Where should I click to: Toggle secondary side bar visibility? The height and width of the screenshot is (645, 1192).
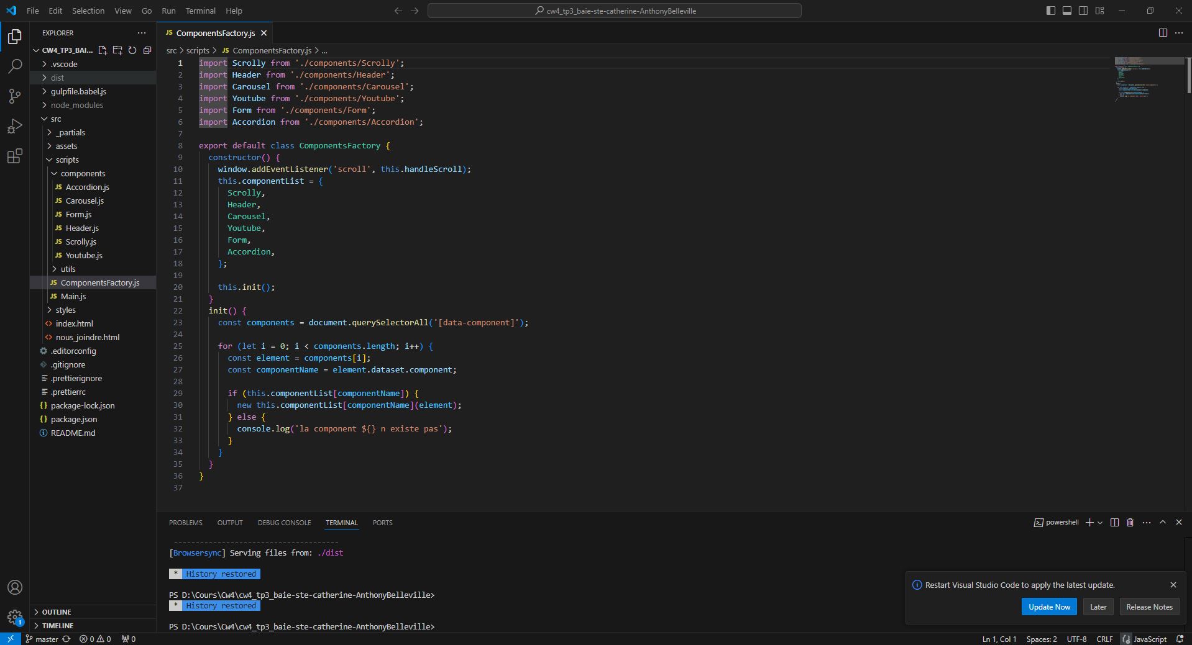point(1083,11)
